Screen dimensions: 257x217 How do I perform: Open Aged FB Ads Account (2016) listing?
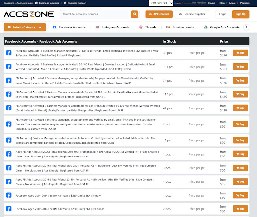[x=84, y=182]
